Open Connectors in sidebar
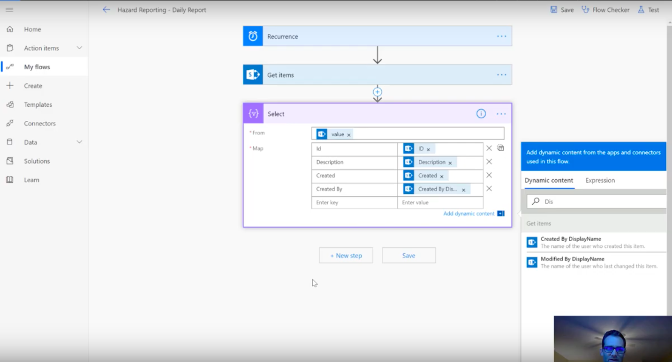This screenshot has height=362, width=672. point(40,123)
